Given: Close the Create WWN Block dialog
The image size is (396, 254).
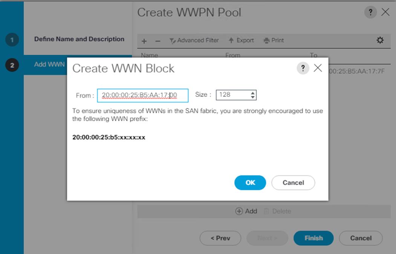Looking at the screenshot, I should 318,68.
